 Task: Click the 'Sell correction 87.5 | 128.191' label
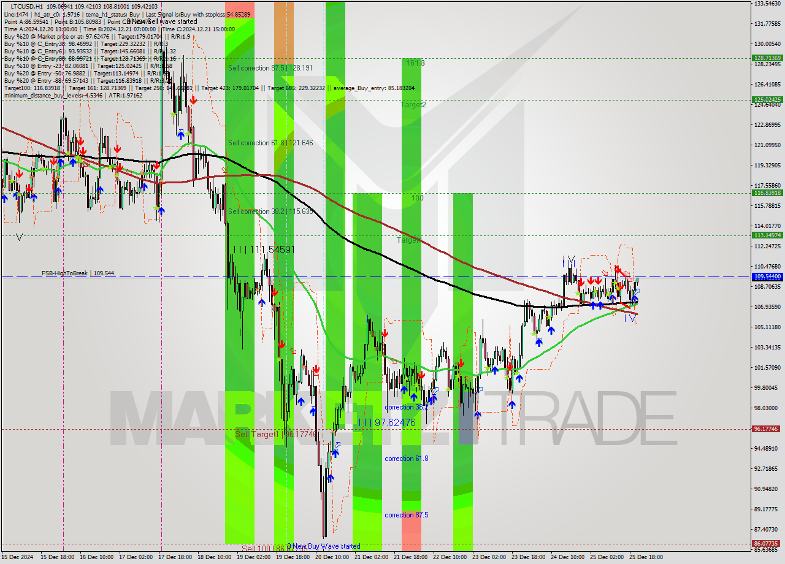270,68
